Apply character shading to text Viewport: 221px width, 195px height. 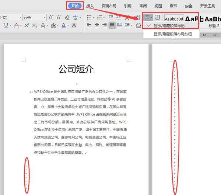click(x=74, y=25)
